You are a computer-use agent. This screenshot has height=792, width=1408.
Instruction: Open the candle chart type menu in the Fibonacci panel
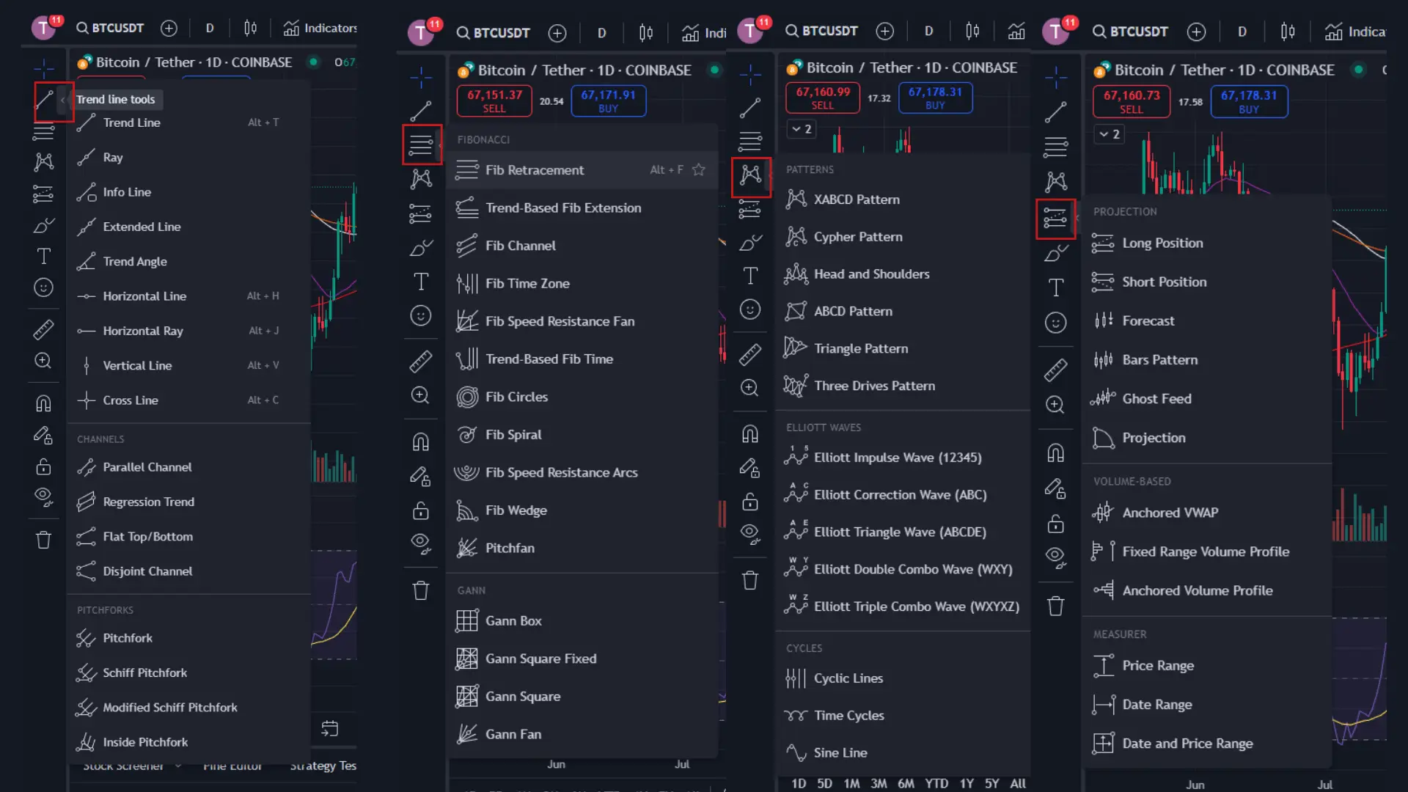[x=646, y=33]
